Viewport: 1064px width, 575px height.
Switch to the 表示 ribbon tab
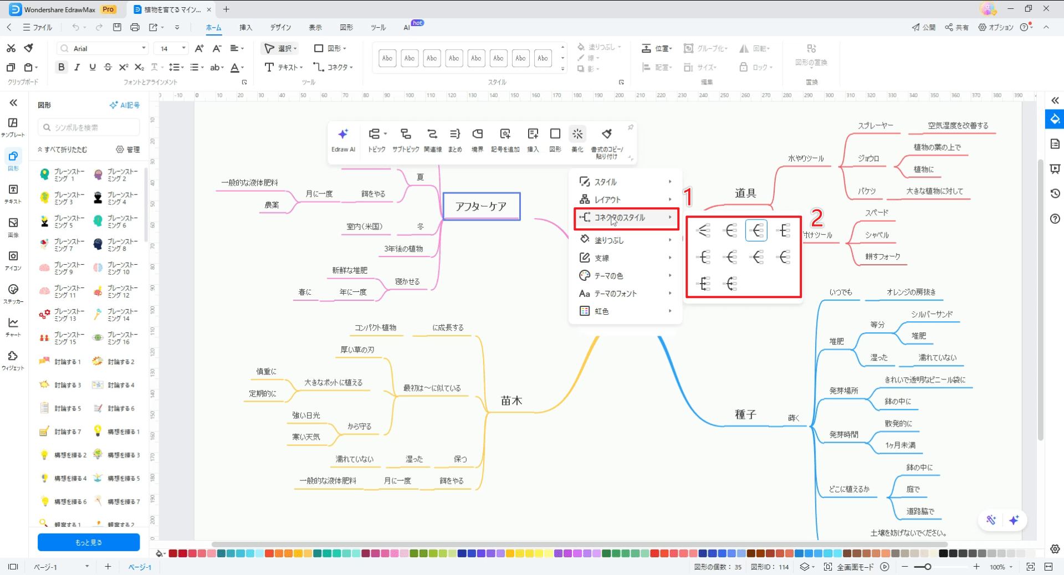[315, 27]
